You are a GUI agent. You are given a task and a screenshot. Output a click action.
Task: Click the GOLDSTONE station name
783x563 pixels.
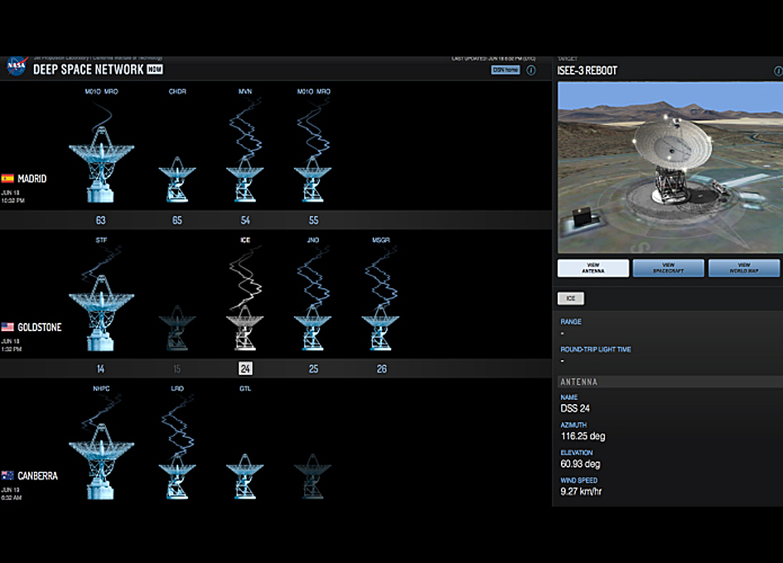(40, 327)
